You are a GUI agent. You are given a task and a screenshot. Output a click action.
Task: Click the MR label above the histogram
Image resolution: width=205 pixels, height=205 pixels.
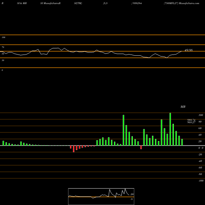183,107
